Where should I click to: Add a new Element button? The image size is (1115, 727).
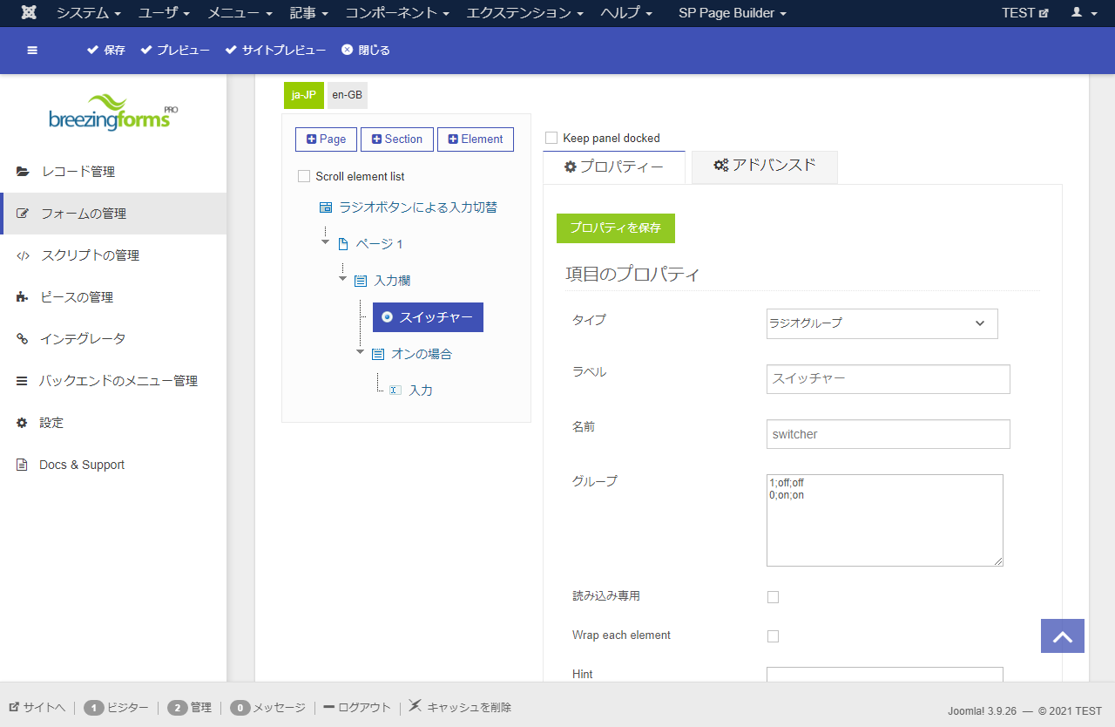pyautogui.click(x=475, y=139)
